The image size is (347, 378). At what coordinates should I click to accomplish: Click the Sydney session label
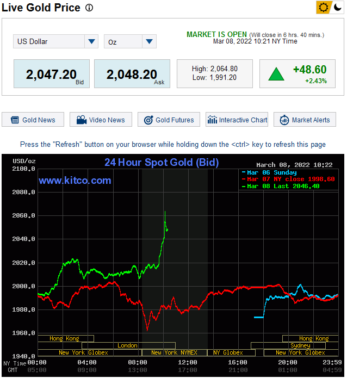click(300, 345)
